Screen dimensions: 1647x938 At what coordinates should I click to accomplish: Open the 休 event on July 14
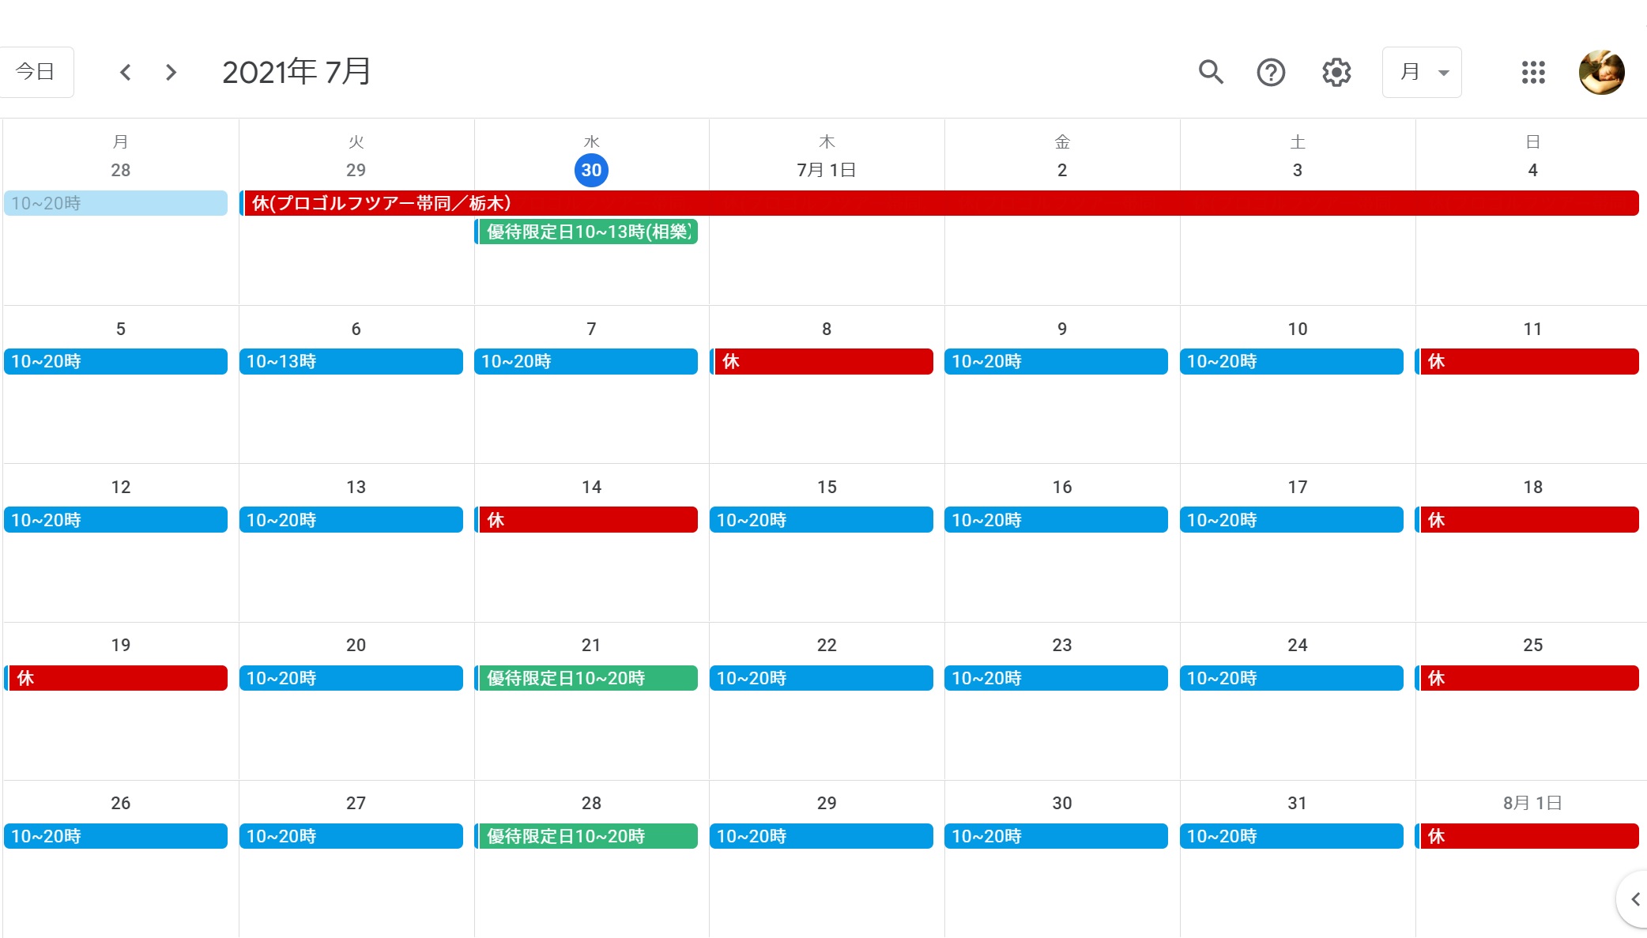[x=586, y=520]
